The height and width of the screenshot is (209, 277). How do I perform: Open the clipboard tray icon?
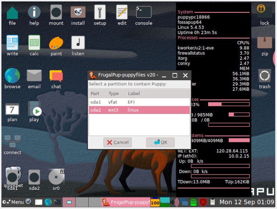point(212,202)
